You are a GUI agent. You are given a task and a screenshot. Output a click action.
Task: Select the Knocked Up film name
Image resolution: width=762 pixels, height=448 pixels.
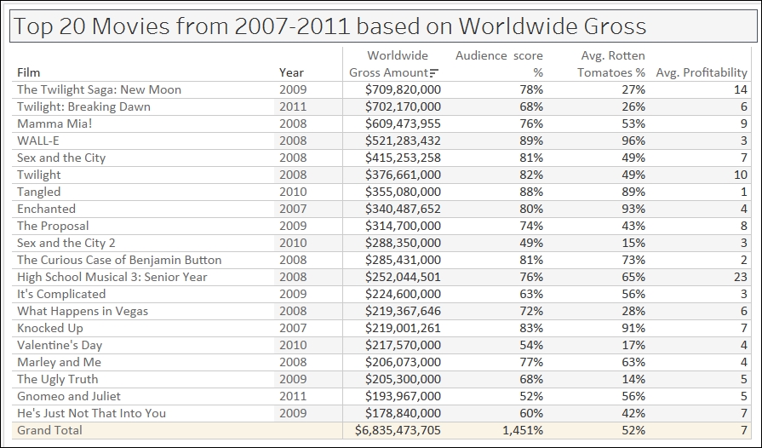coord(50,328)
